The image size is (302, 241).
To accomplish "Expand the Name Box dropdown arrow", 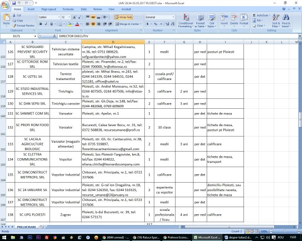I will (x=35, y=36).
